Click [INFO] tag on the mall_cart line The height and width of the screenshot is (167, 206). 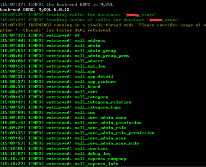pyautogui.click(x=36, y=92)
